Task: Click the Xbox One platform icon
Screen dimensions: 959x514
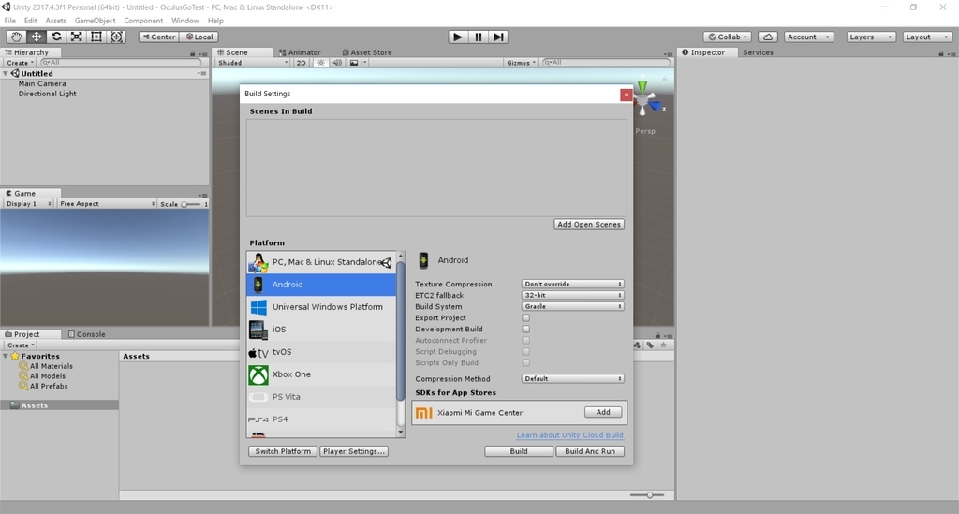Action: [x=258, y=374]
